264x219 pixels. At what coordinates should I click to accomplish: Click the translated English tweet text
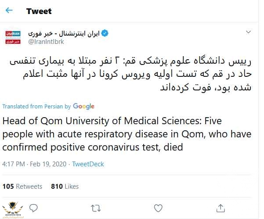click(123, 134)
